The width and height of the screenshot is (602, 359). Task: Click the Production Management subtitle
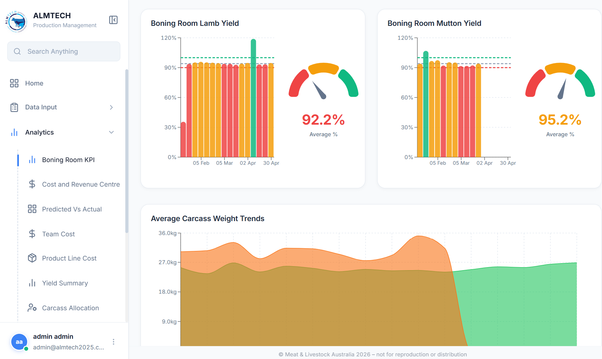[x=65, y=25]
